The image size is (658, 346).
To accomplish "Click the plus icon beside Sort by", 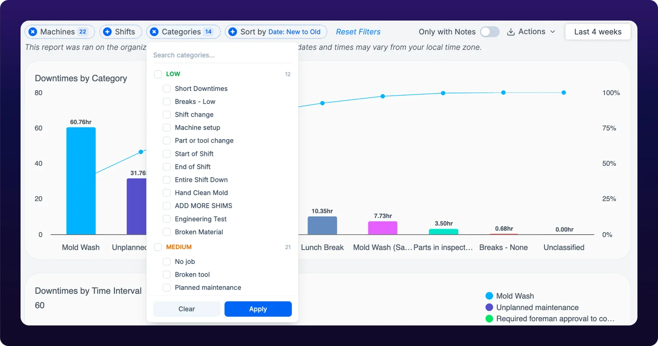I will [x=233, y=32].
